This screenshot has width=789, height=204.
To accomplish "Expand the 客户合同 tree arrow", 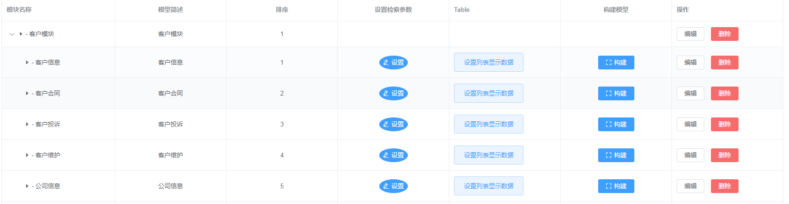I will point(27,94).
